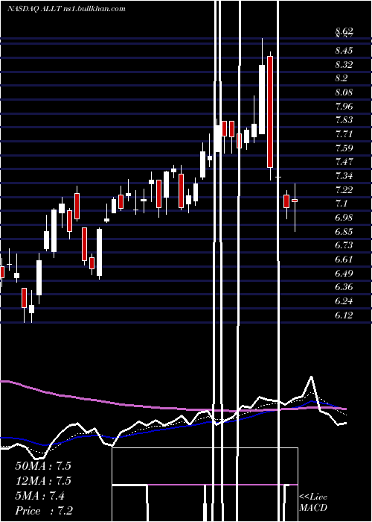Click the 7.71 price axis label
Image resolution: width=372 pixels, height=522 pixels.
point(344,134)
